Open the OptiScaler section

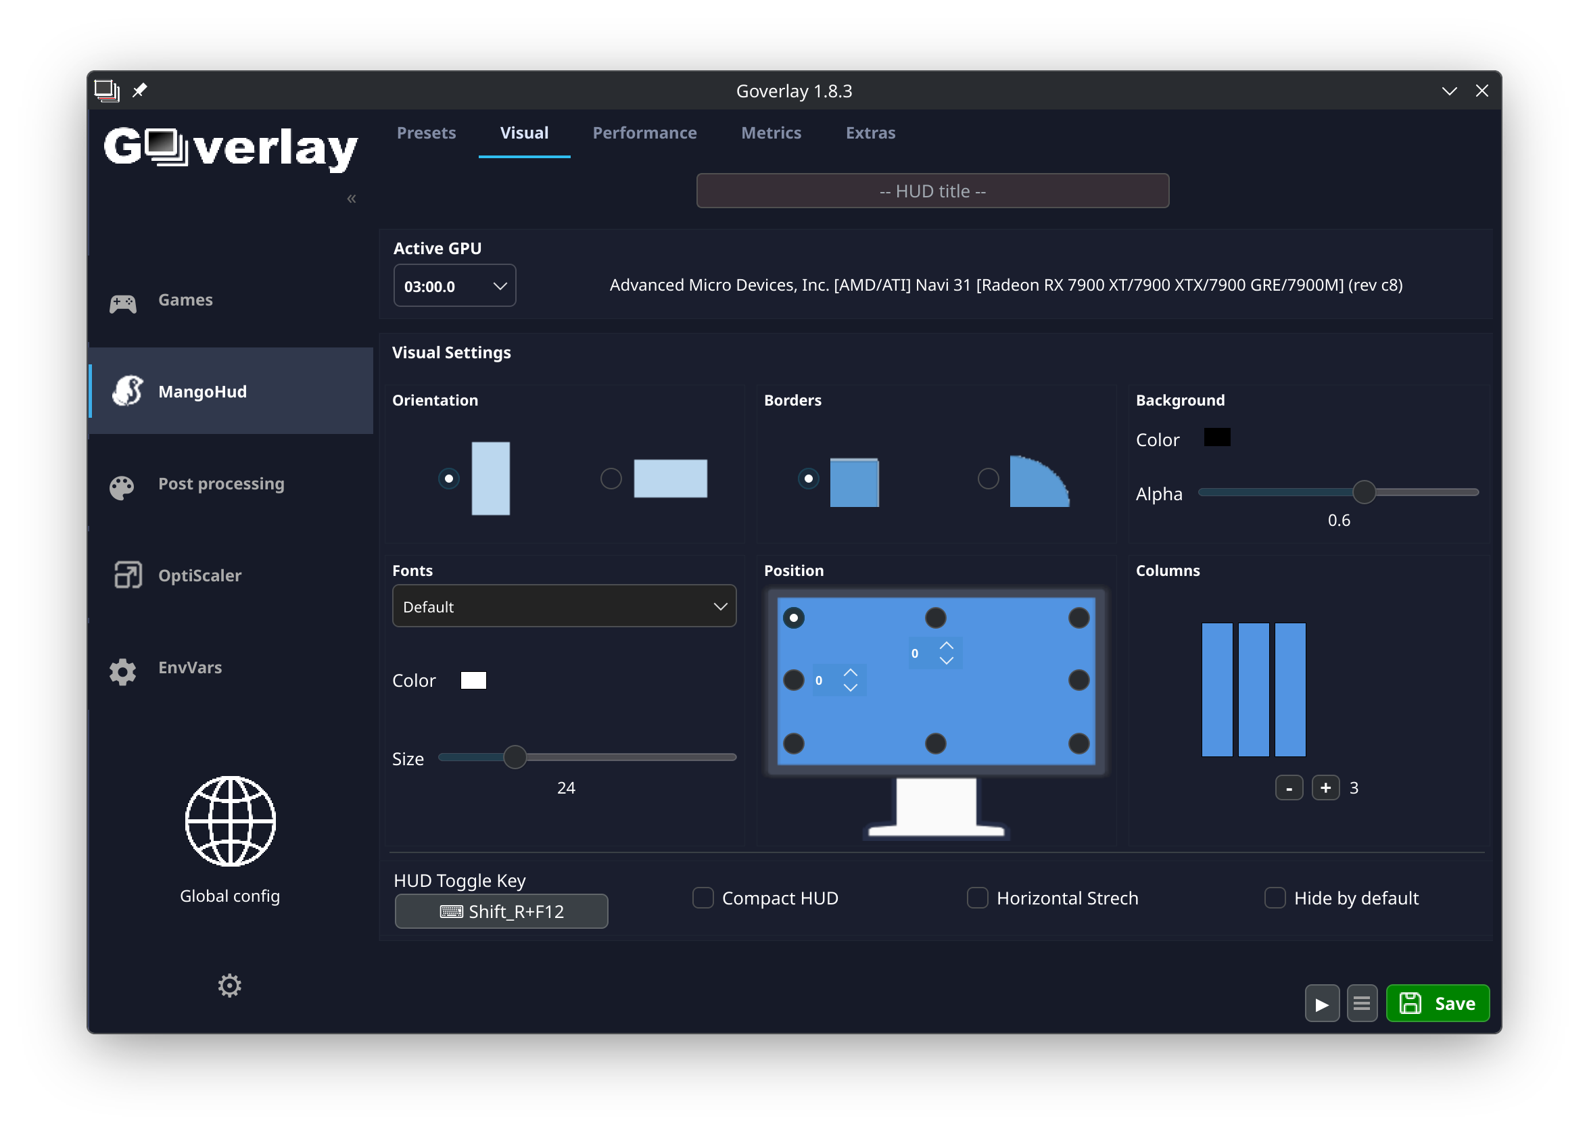[231, 575]
